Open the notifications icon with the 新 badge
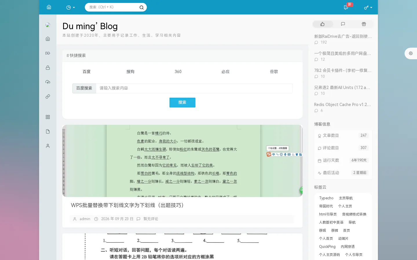This screenshot has height=260, width=417. tap(346, 7)
